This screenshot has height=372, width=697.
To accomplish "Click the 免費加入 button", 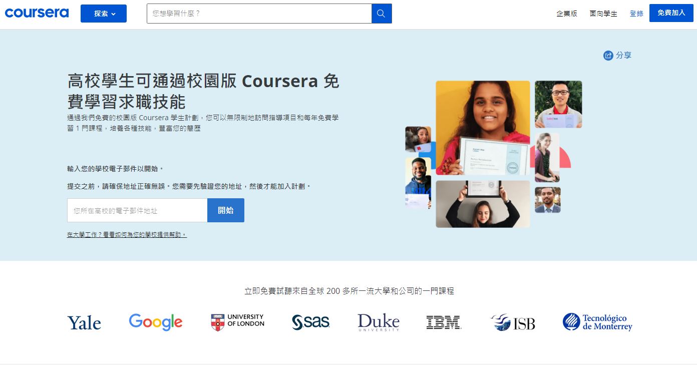I will pyautogui.click(x=671, y=13).
